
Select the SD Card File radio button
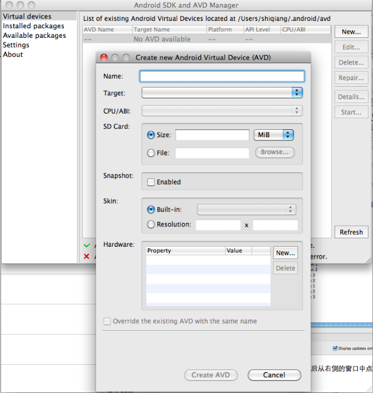click(x=151, y=153)
